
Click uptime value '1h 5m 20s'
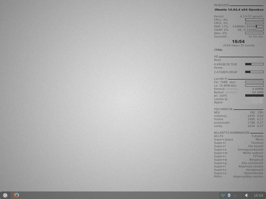pos(256,37)
